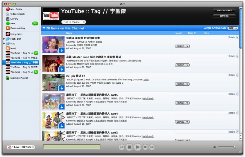Screen dimensions: 245x157
Task: Select YouTube :: Tag // 李圣杰 channel
Action: coord(22,67)
